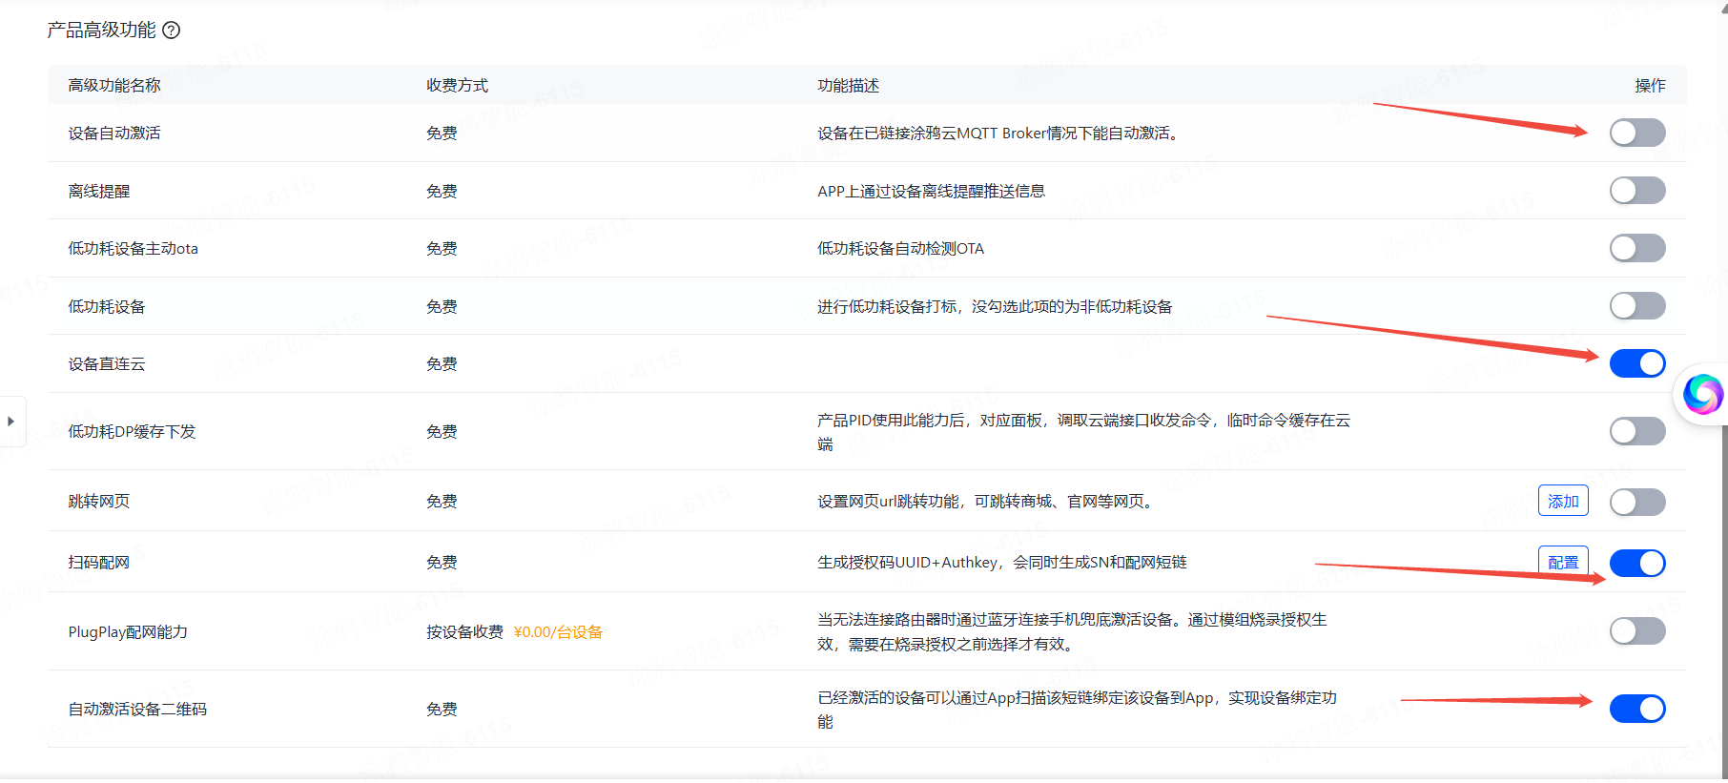Click the ¥0.00/台设备 price text
Viewport: 1728px width, 783px height.
pos(558,632)
